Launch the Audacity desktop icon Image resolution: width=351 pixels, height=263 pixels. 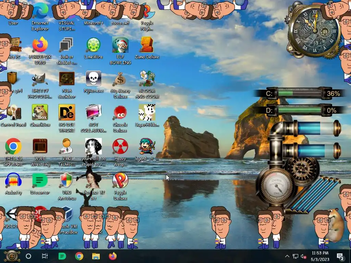[x=13, y=180]
